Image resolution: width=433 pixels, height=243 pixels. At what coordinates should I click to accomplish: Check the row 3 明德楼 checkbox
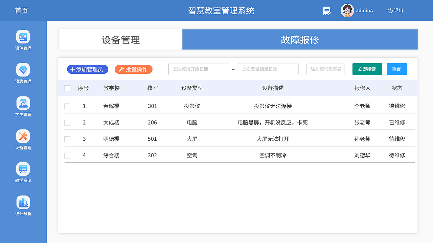[x=67, y=139]
